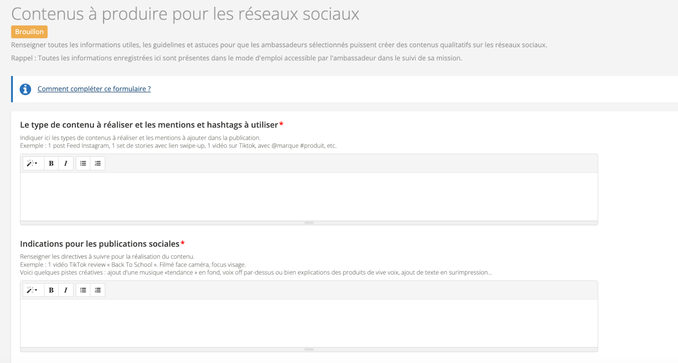The image size is (678, 363).
Task: Click the orange Brouillon status badge
Action: point(29,32)
